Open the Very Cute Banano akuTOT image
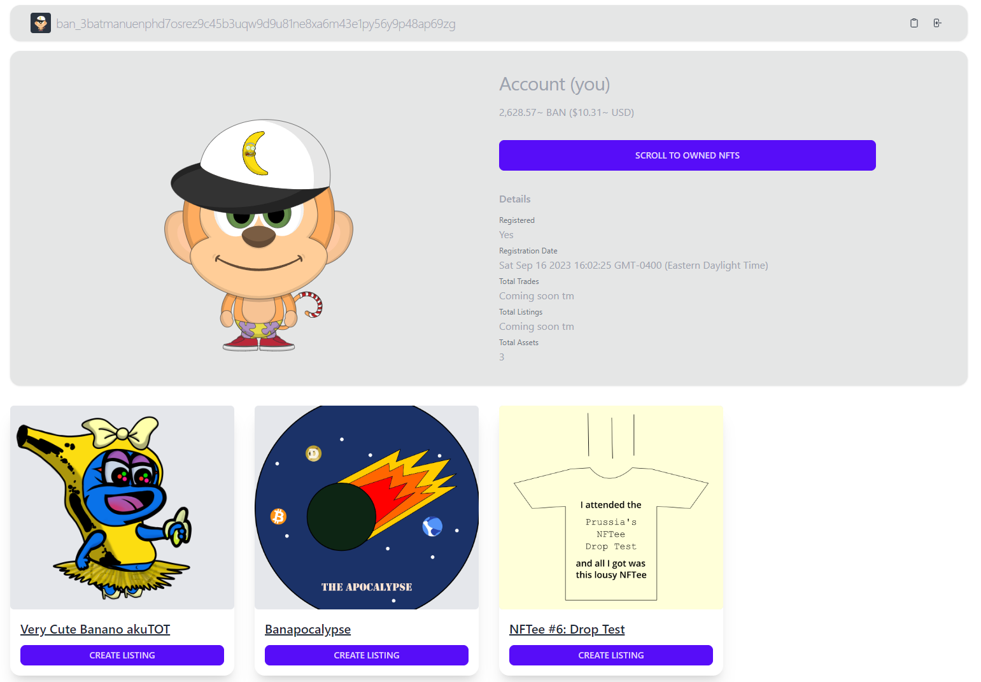 [122, 508]
